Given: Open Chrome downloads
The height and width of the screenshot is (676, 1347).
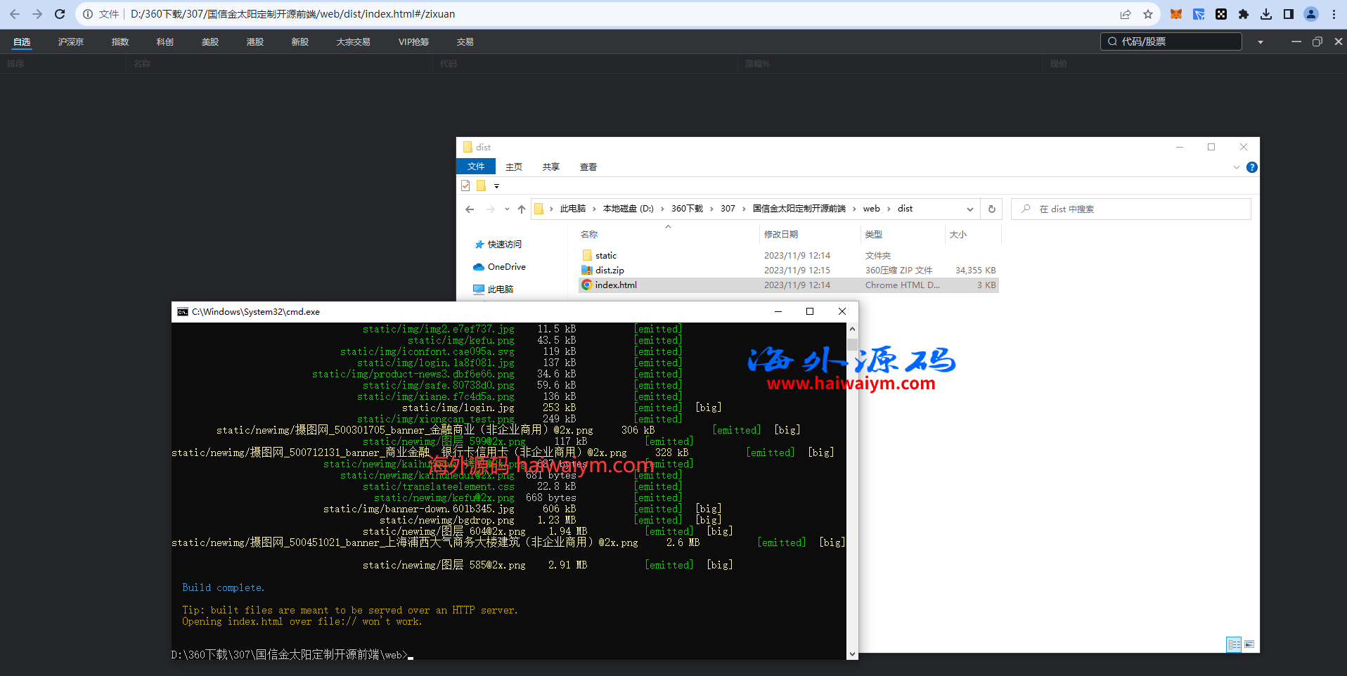Looking at the screenshot, I should [1266, 14].
